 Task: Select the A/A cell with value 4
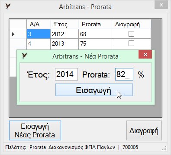39,43
